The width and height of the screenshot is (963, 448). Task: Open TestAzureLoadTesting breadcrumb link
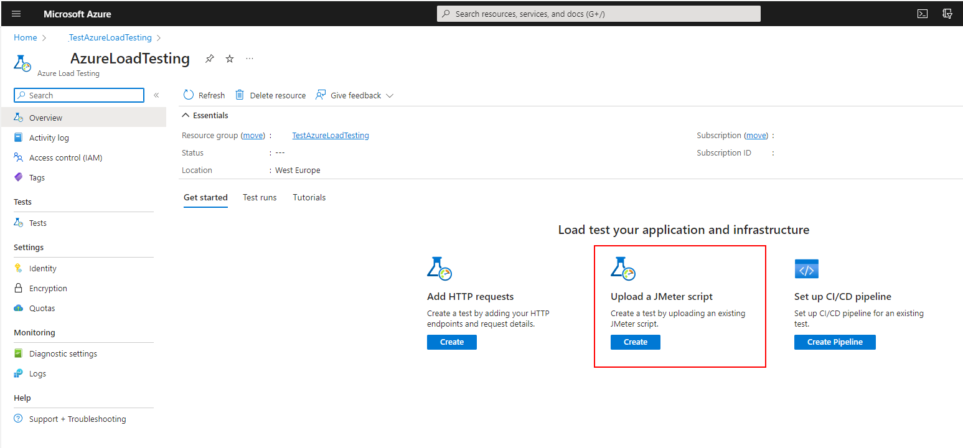[110, 37]
